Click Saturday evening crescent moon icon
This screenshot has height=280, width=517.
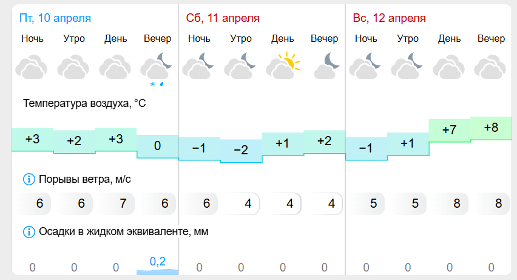tap(325, 66)
